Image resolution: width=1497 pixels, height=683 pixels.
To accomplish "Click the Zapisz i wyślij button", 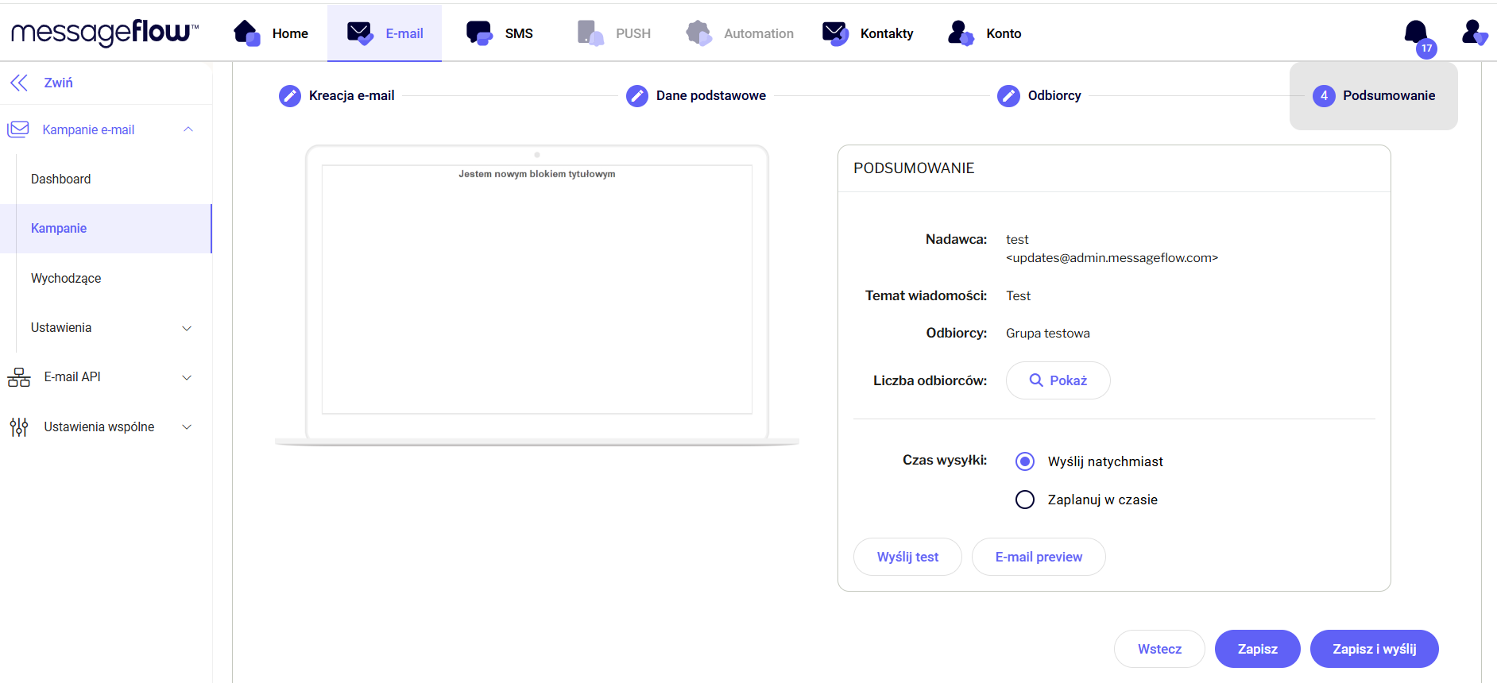I will 1374,649.
